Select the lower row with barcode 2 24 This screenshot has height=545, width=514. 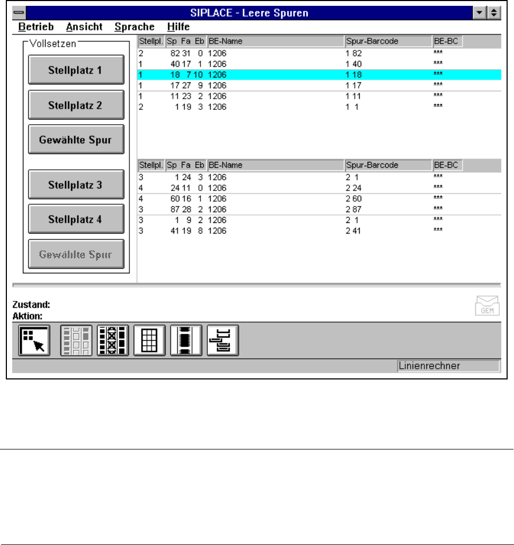click(x=319, y=188)
